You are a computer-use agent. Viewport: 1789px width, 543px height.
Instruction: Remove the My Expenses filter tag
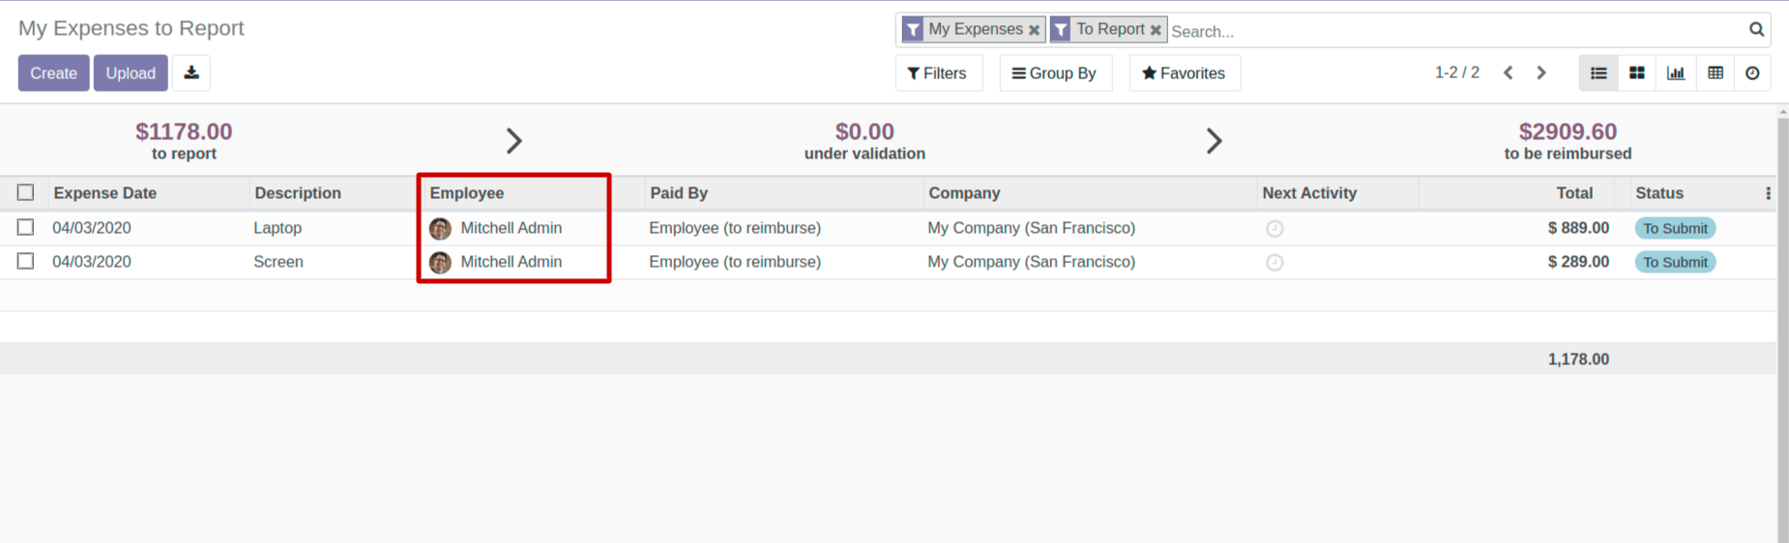[x=1034, y=30]
